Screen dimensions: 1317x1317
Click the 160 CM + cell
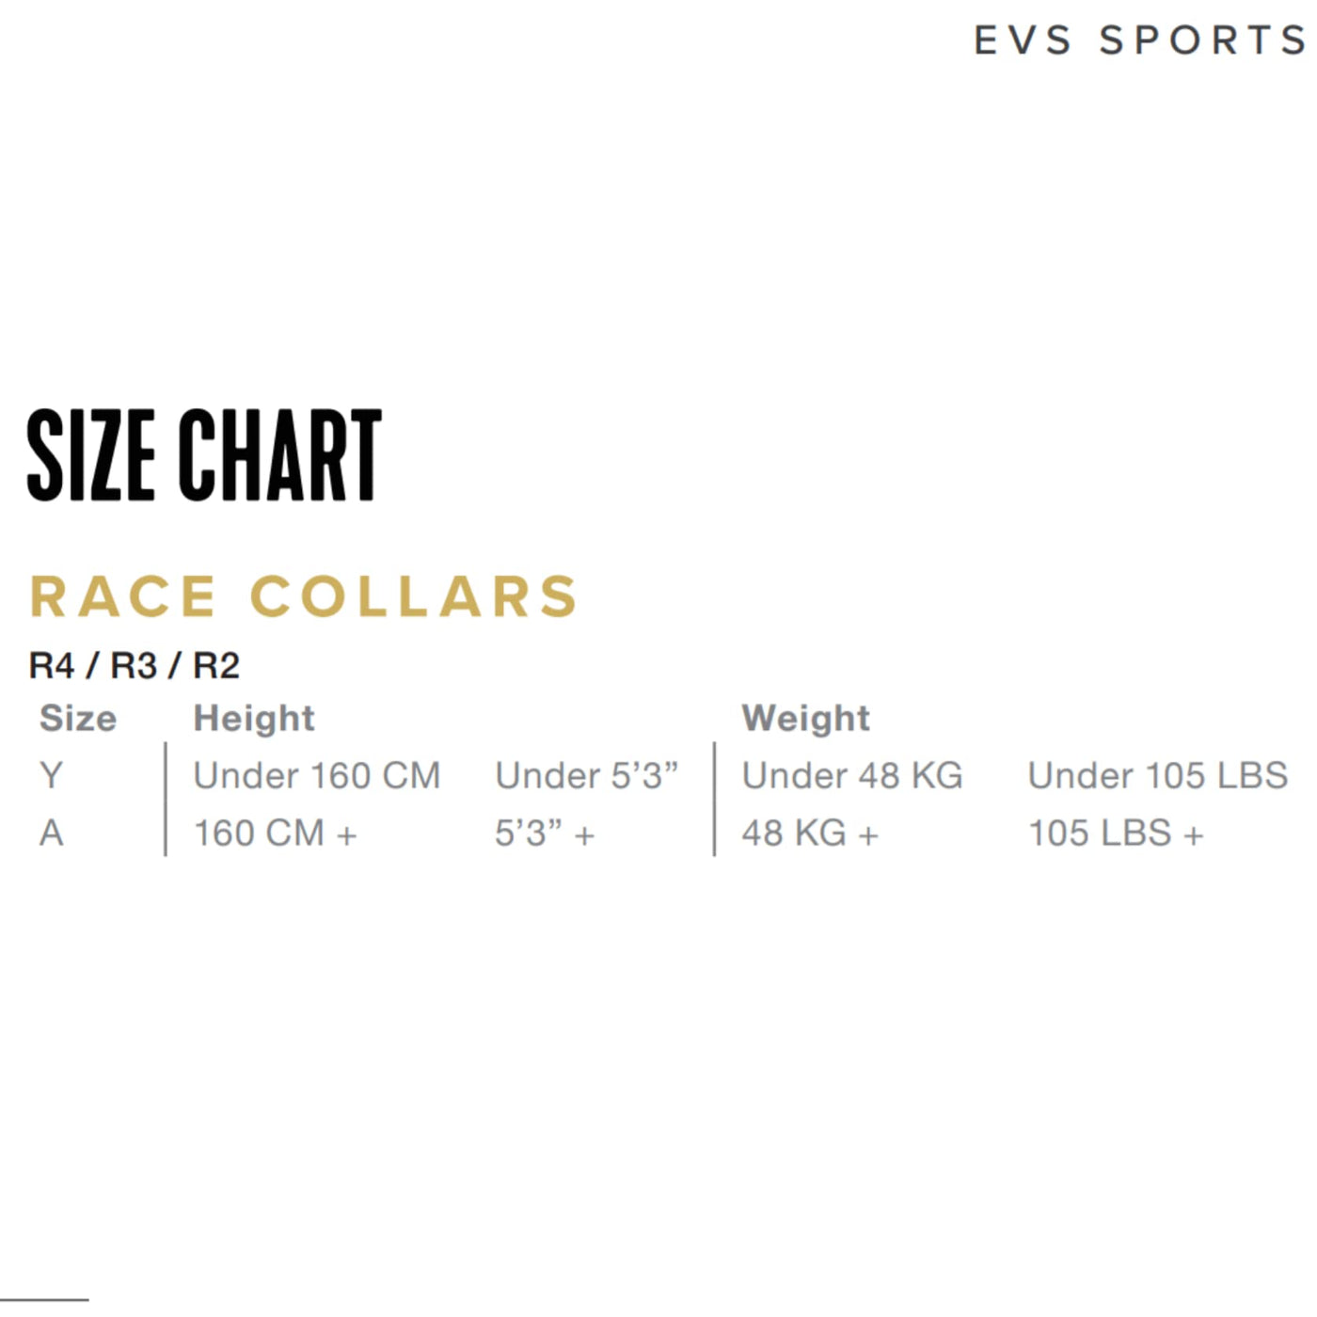[275, 833]
